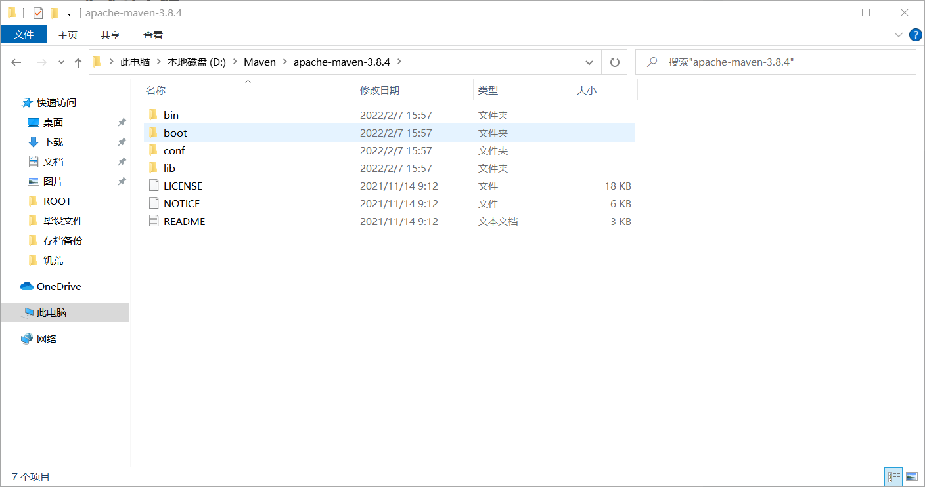
Task: Open Quick access star in sidebar
Action: (28, 102)
